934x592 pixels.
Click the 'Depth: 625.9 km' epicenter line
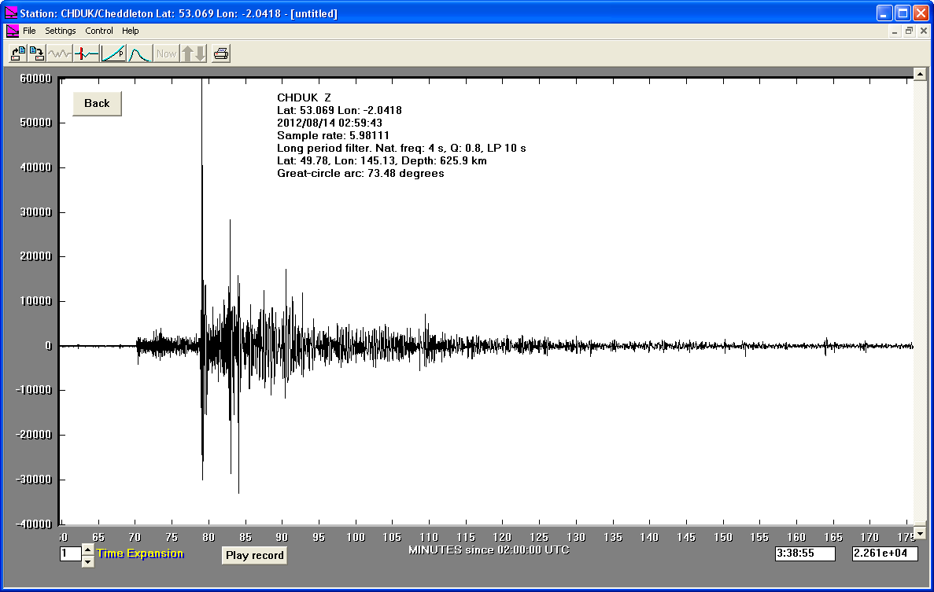click(382, 160)
